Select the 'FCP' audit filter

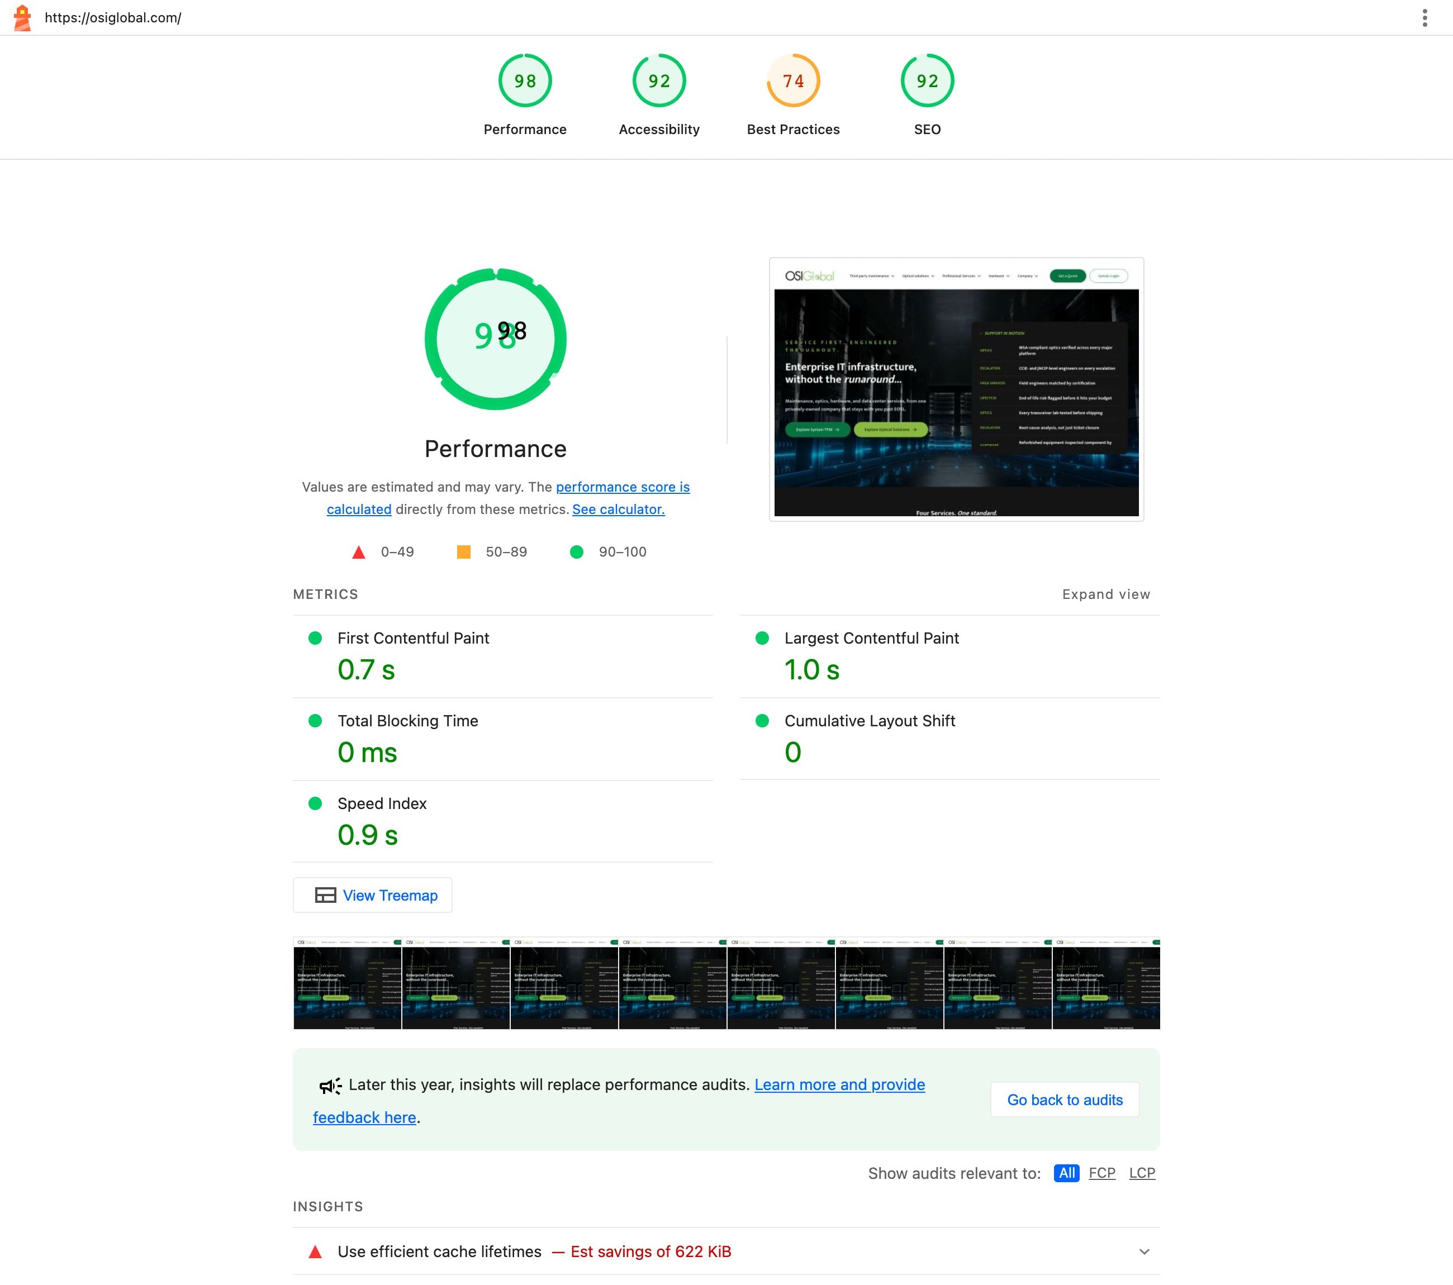click(1102, 1173)
